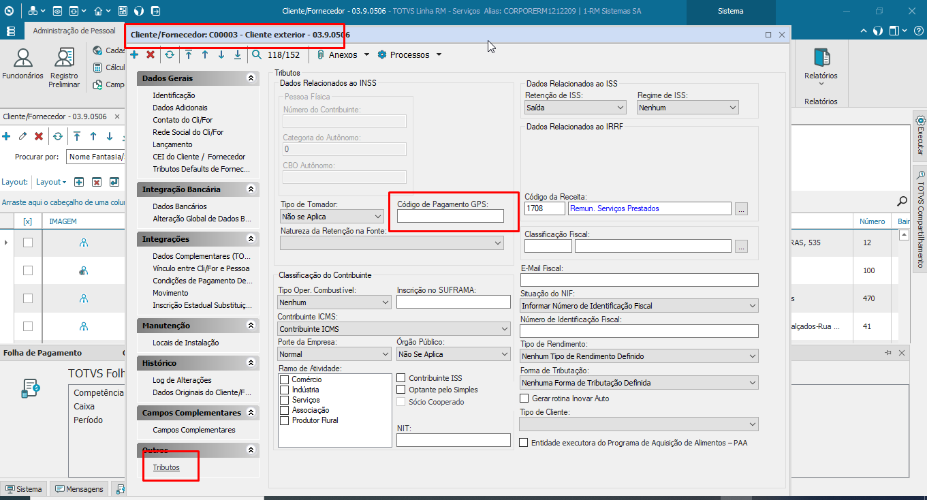Add a new record in Cliente/Fornecedor dialog

coord(134,54)
